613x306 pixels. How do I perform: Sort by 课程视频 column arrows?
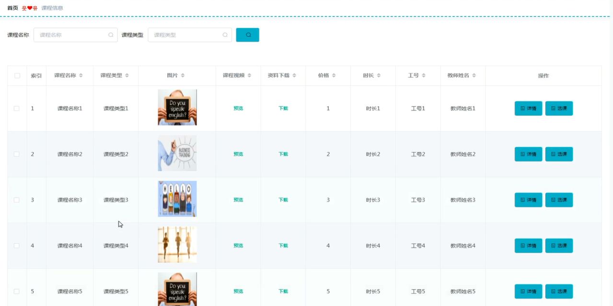tap(249, 76)
